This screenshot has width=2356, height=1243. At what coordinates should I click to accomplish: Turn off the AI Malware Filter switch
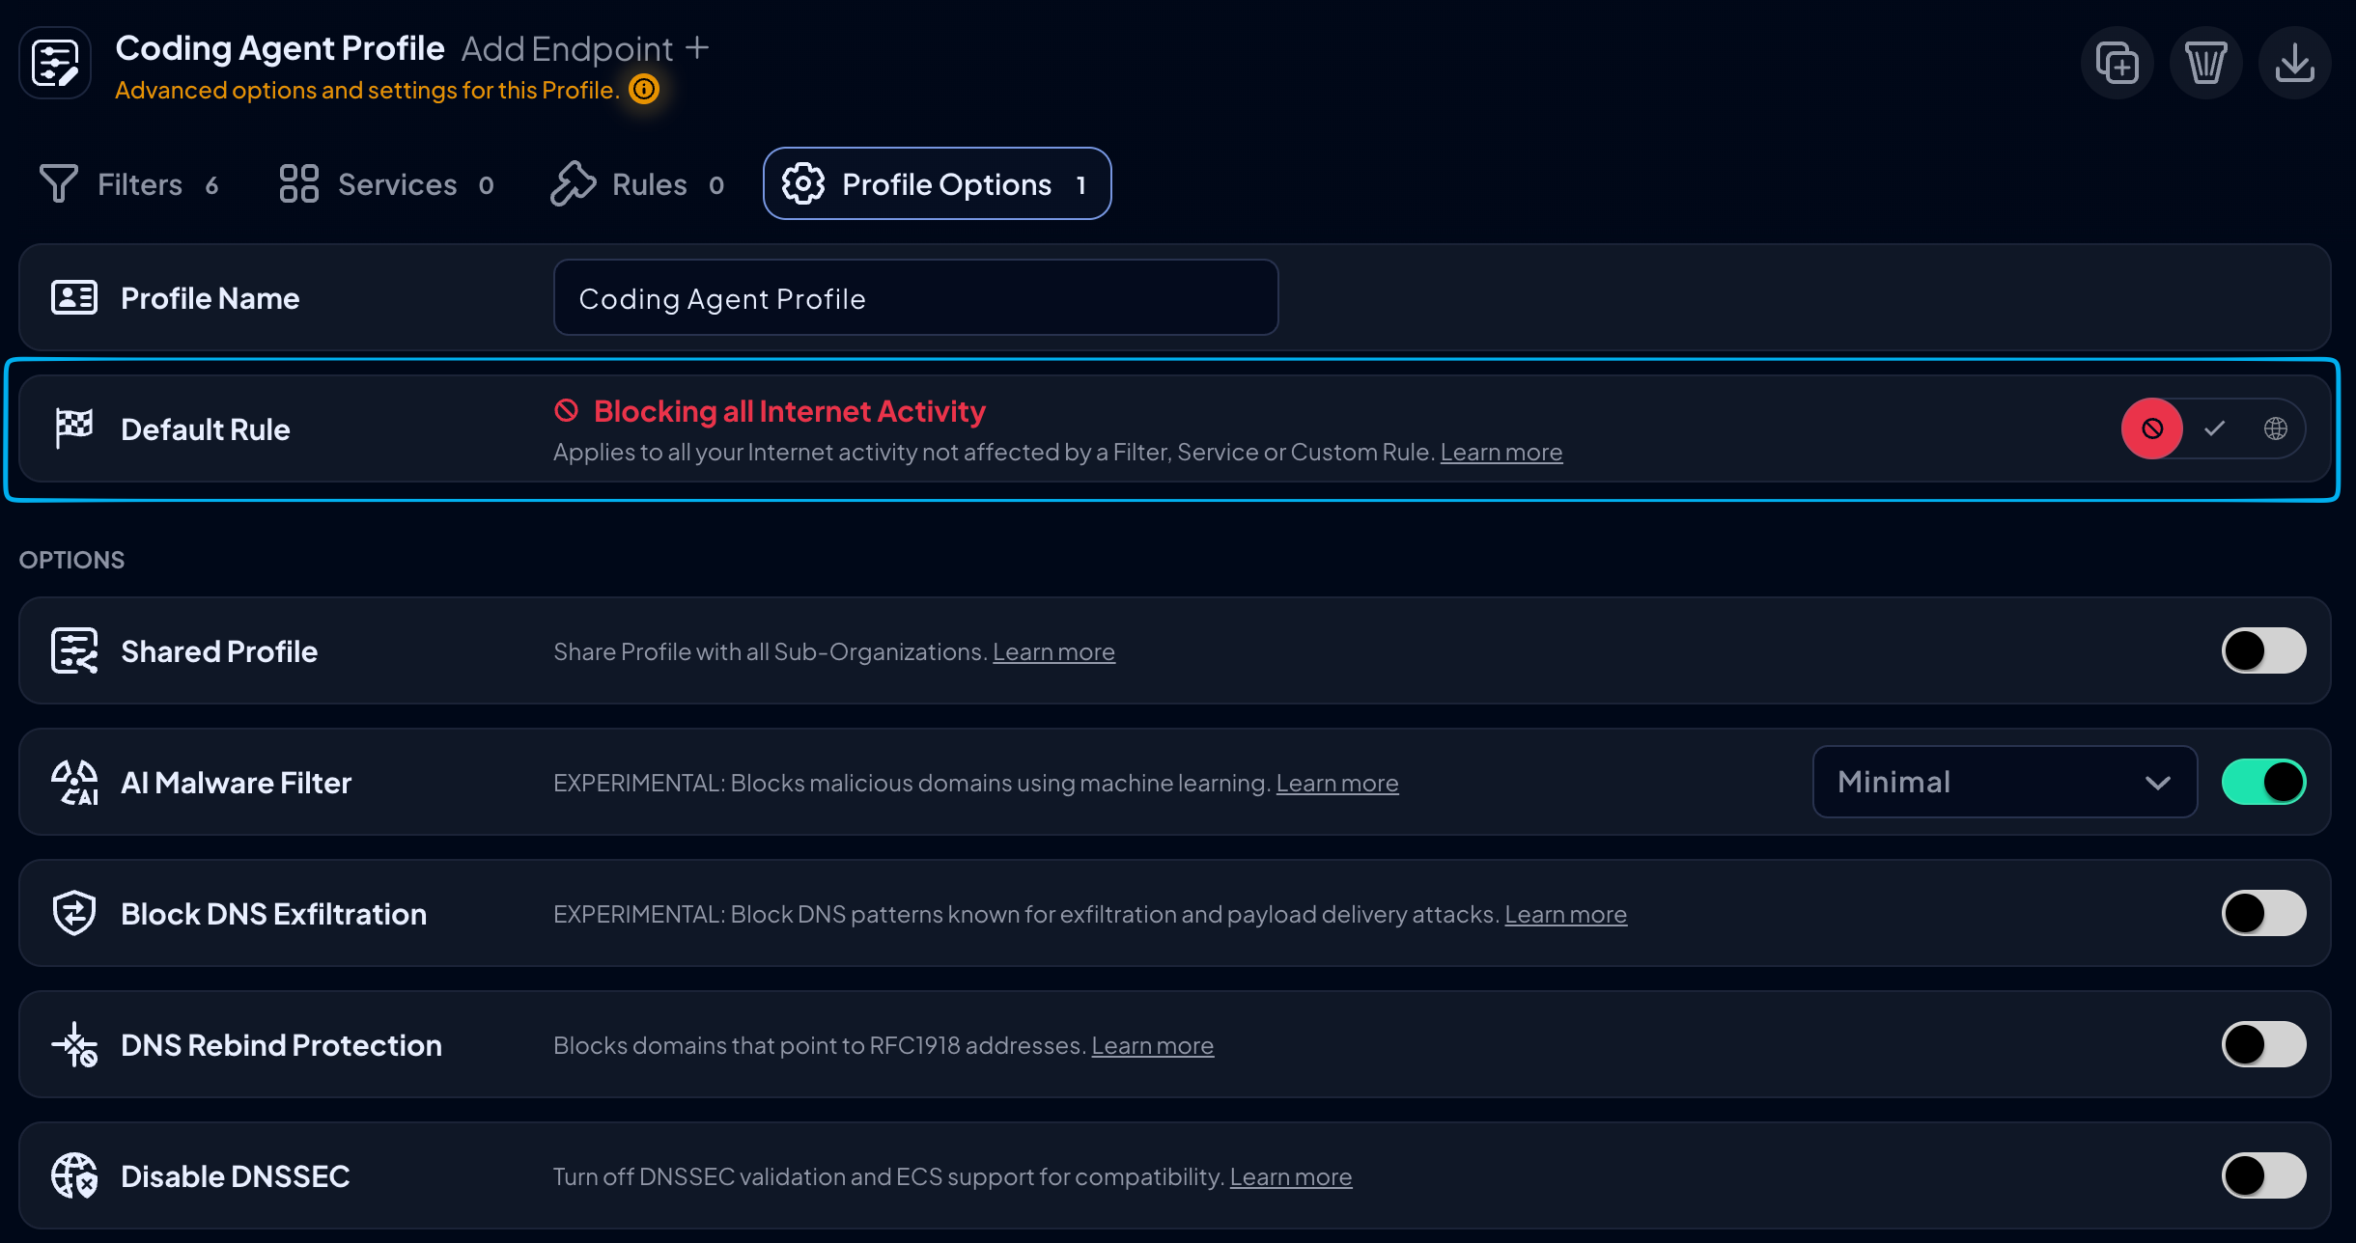tap(2263, 782)
